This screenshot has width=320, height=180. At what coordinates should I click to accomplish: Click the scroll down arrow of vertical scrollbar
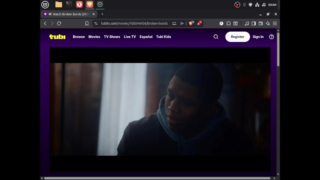tap(278, 174)
